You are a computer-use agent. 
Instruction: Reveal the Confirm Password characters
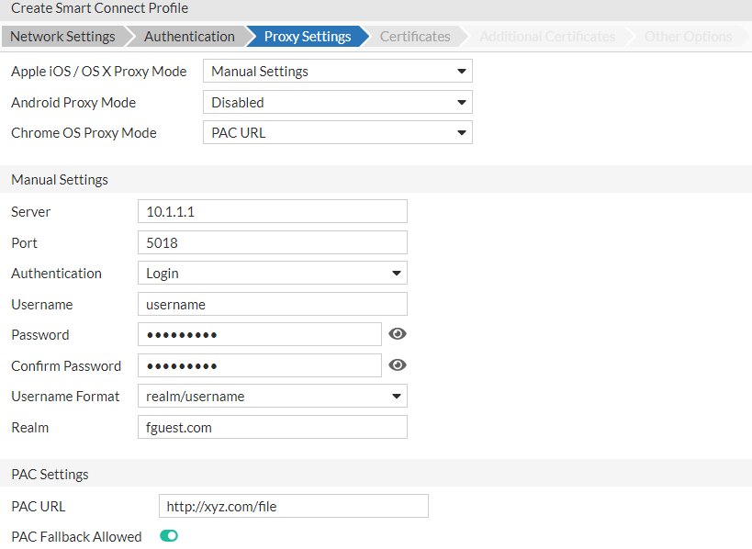pos(397,365)
